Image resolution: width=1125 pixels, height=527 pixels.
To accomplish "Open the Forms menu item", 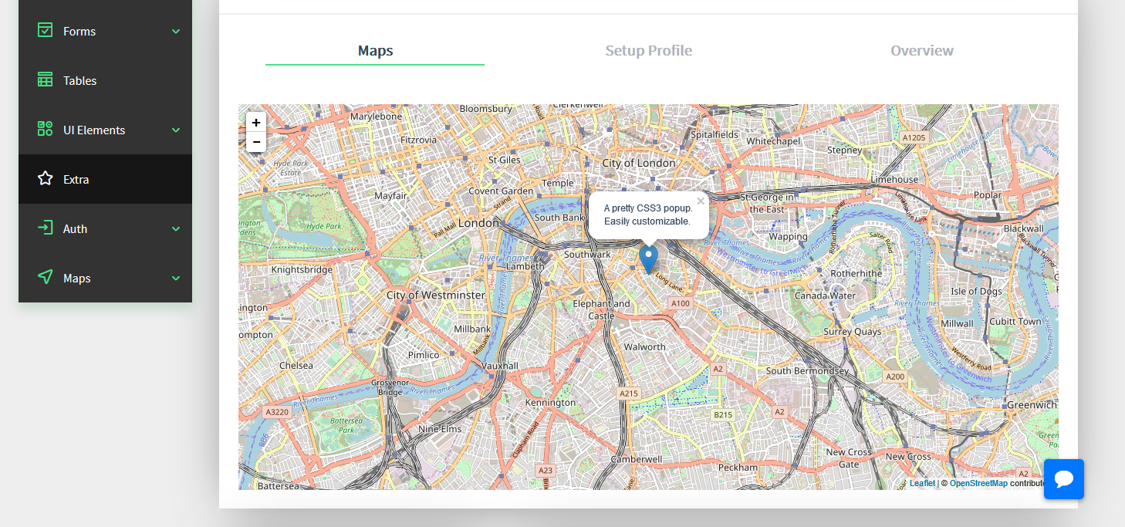I will coord(105,31).
